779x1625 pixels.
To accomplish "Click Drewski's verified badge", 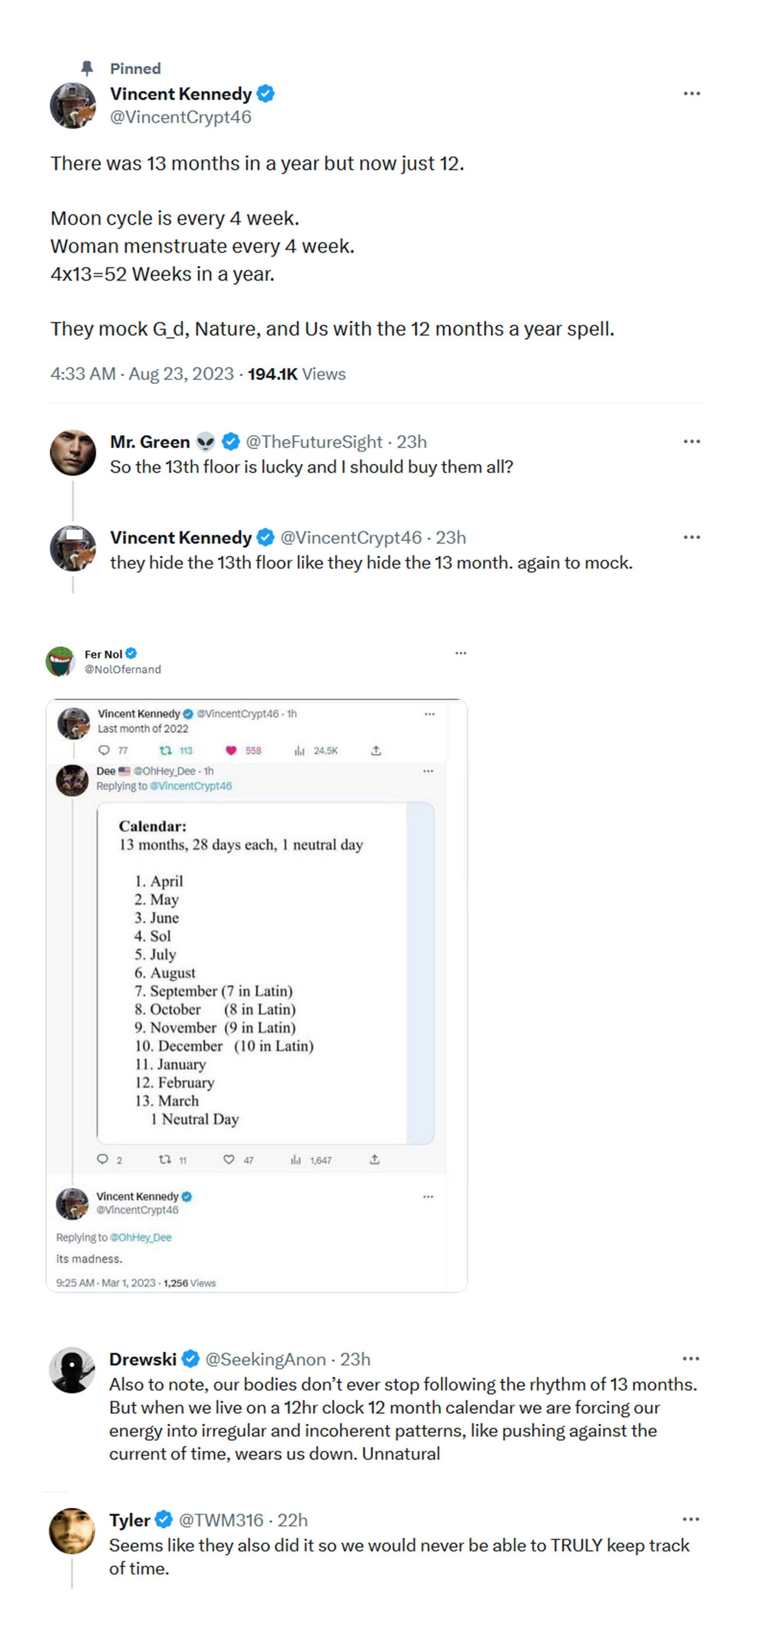I will click(190, 1359).
